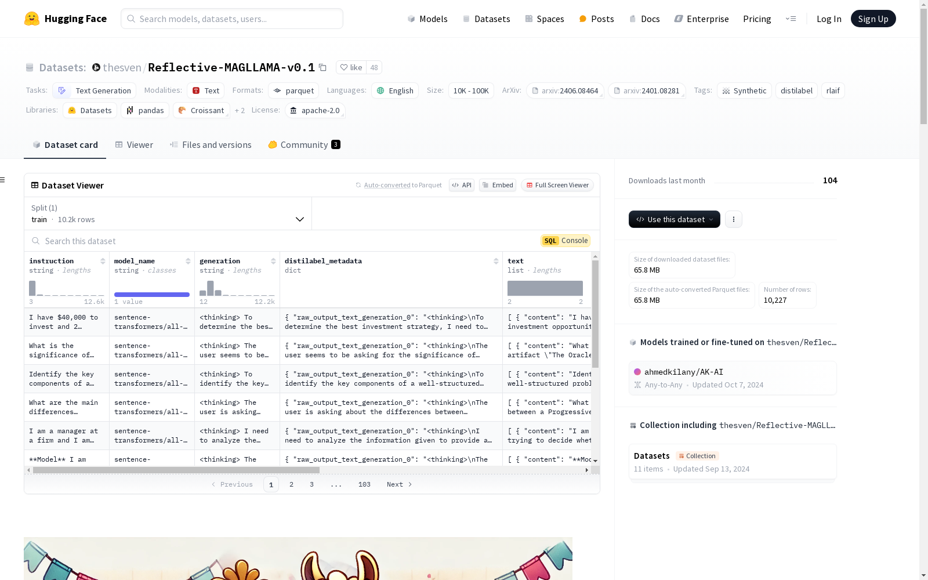Click the Hugging Face logo icon
The width and height of the screenshot is (928, 580).
click(x=32, y=19)
